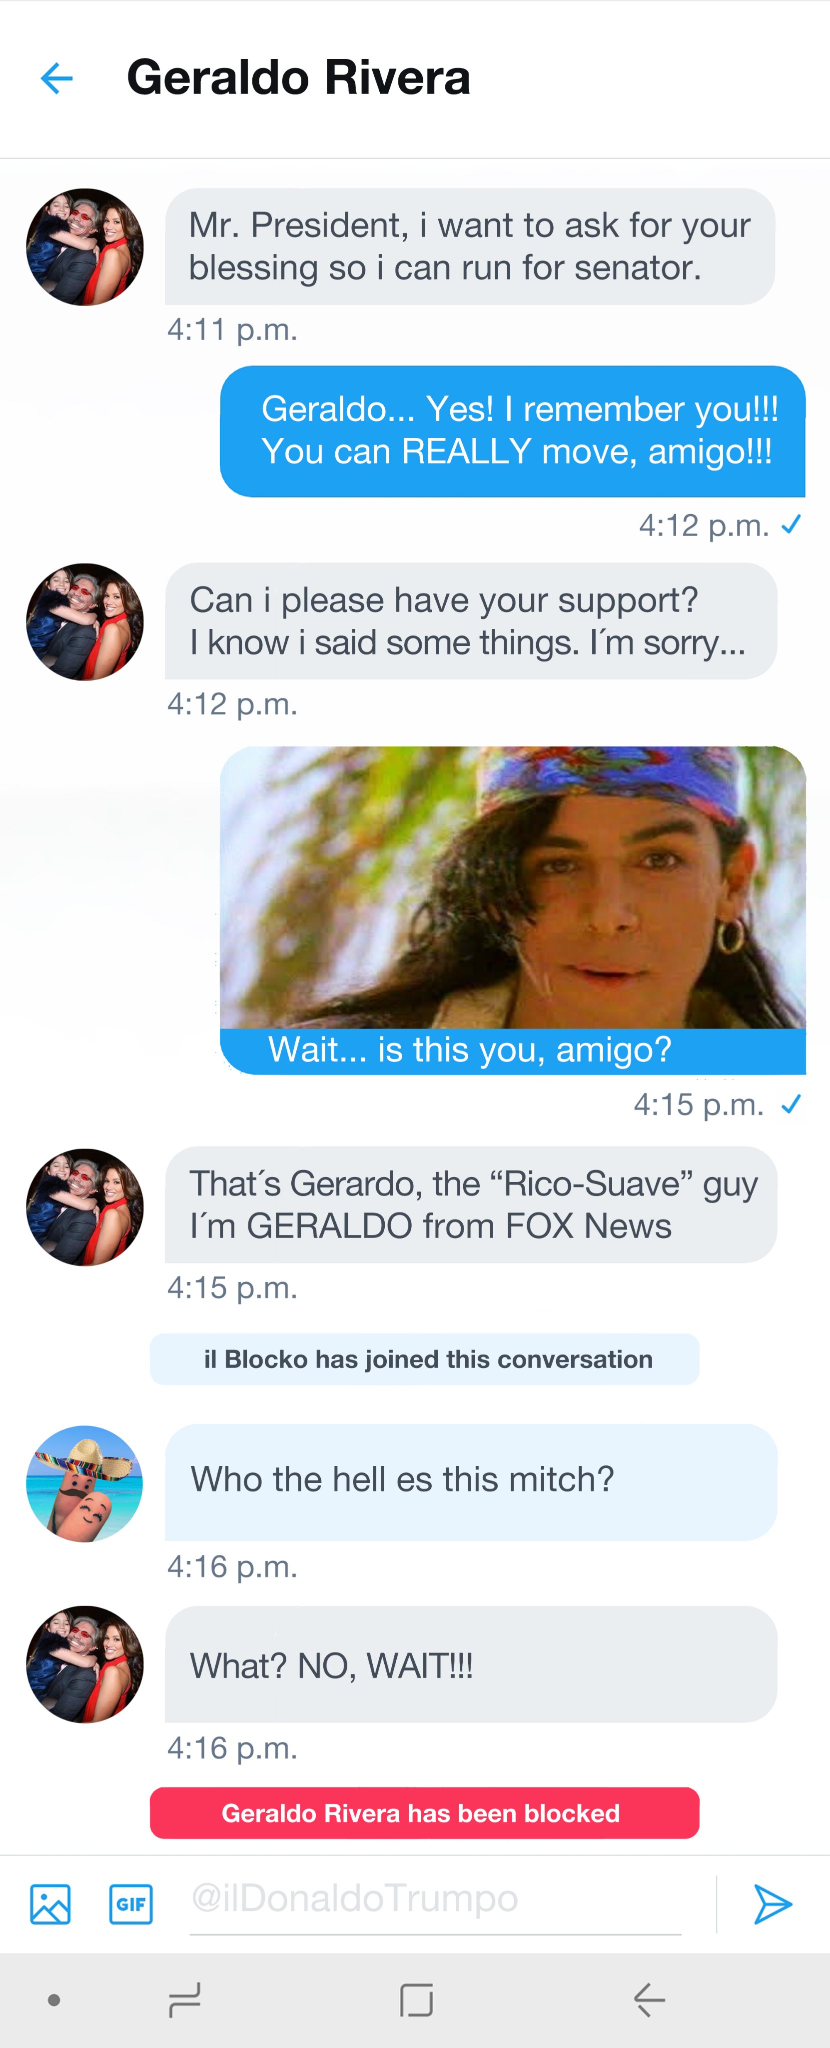Tap Geraldo's avatar beside the first message
The height and width of the screenshot is (2048, 830).
(84, 247)
